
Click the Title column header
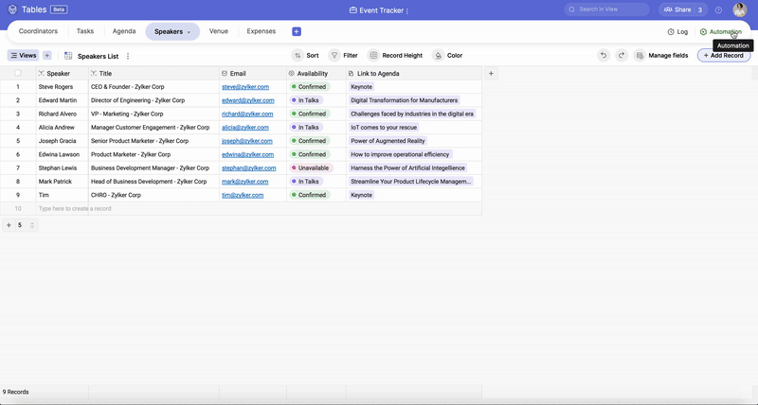[x=153, y=74]
